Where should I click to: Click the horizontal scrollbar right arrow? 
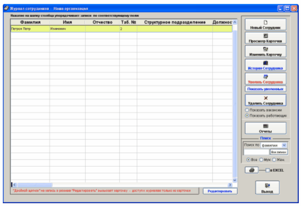[x=230, y=185]
